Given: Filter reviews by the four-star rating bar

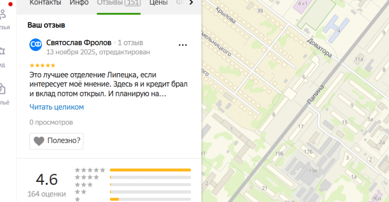Looking at the screenshot, I should (150, 177).
